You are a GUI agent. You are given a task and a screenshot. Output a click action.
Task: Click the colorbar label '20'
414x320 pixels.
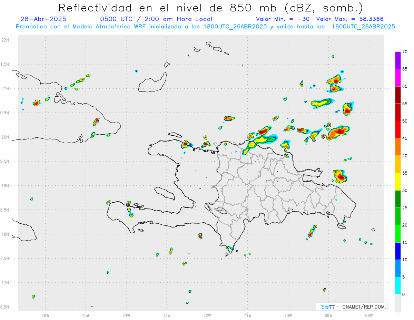(x=405, y=225)
